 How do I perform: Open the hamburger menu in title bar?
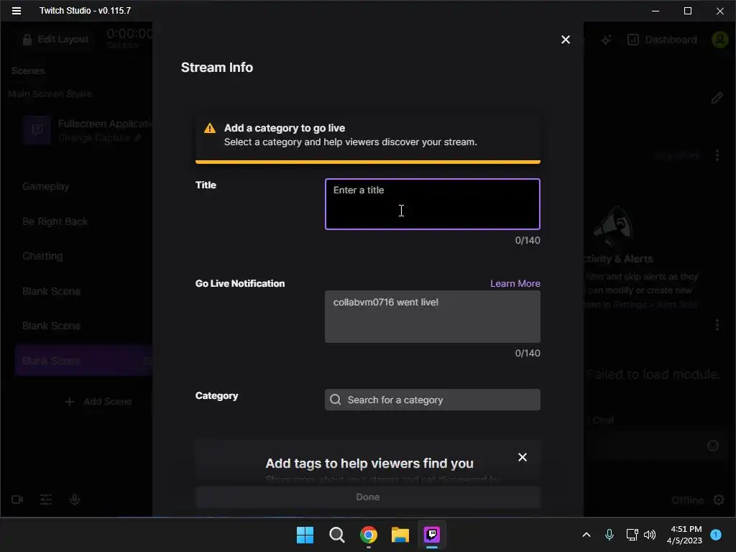(x=17, y=10)
